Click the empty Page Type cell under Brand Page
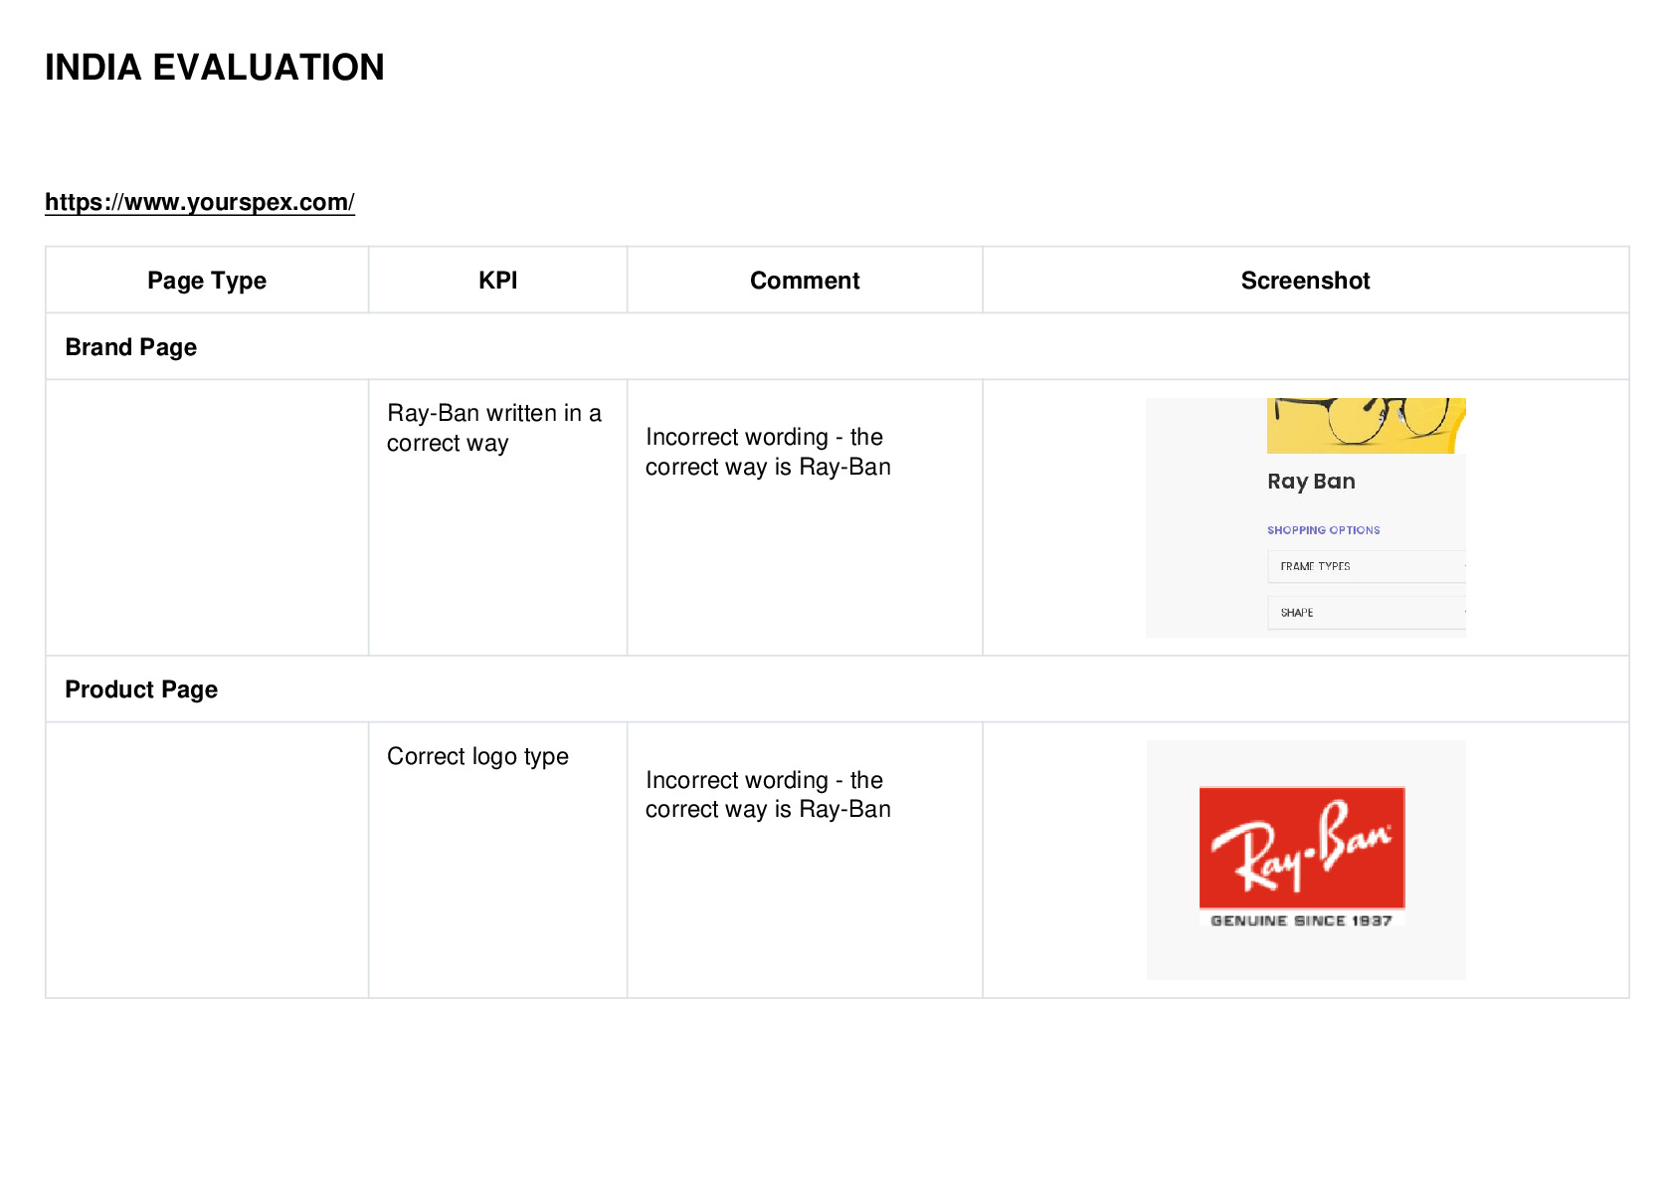 (x=207, y=517)
